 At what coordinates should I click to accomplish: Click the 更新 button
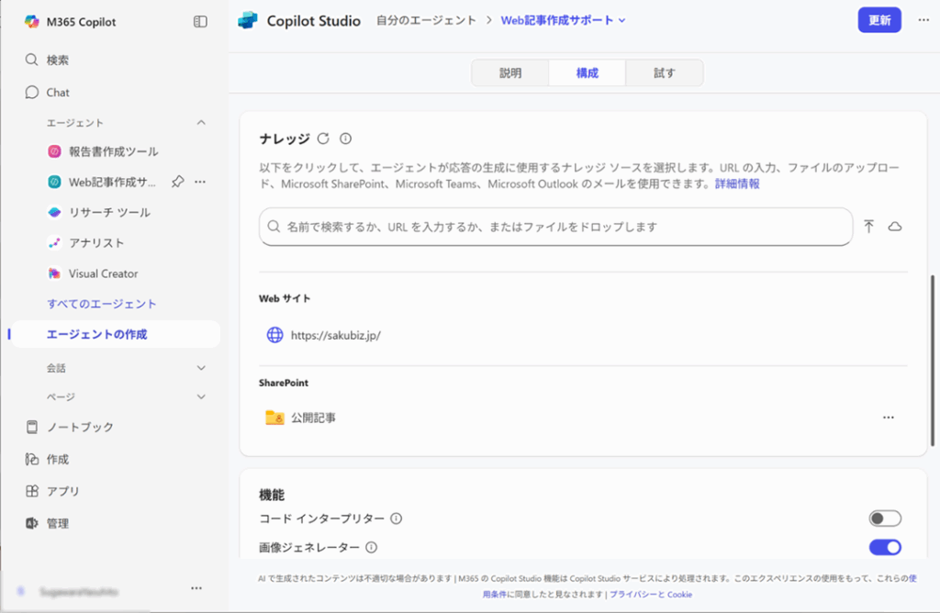point(878,20)
